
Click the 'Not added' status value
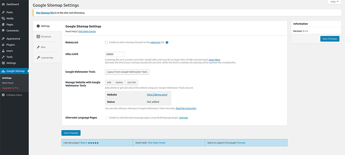coord(153,102)
